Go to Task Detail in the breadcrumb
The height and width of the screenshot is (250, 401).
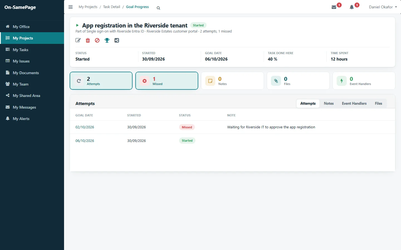click(112, 7)
